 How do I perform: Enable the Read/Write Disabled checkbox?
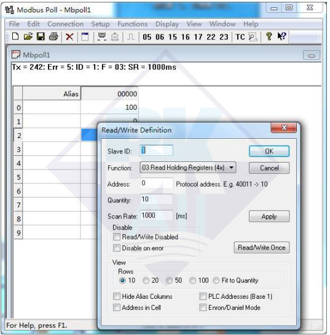pos(117,237)
